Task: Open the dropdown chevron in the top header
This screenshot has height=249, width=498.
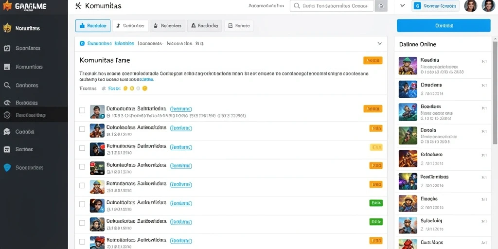Action: tap(403, 5)
